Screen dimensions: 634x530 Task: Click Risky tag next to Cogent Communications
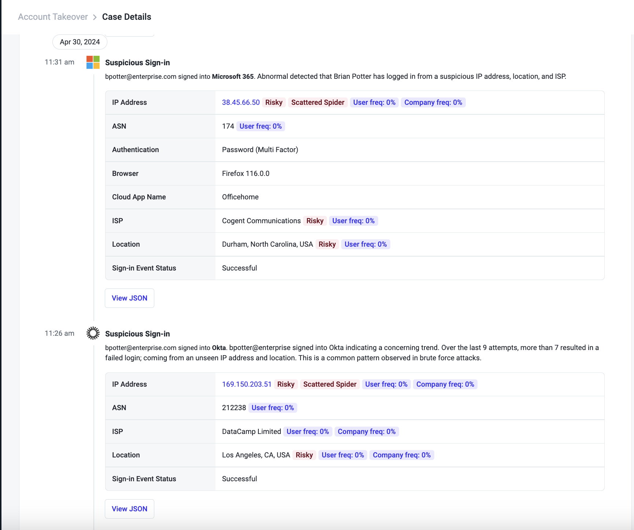point(315,221)
